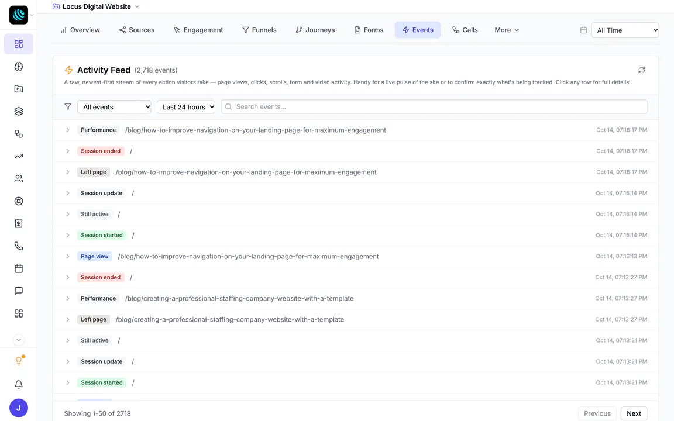Click the Previous page button

(597, 413)
